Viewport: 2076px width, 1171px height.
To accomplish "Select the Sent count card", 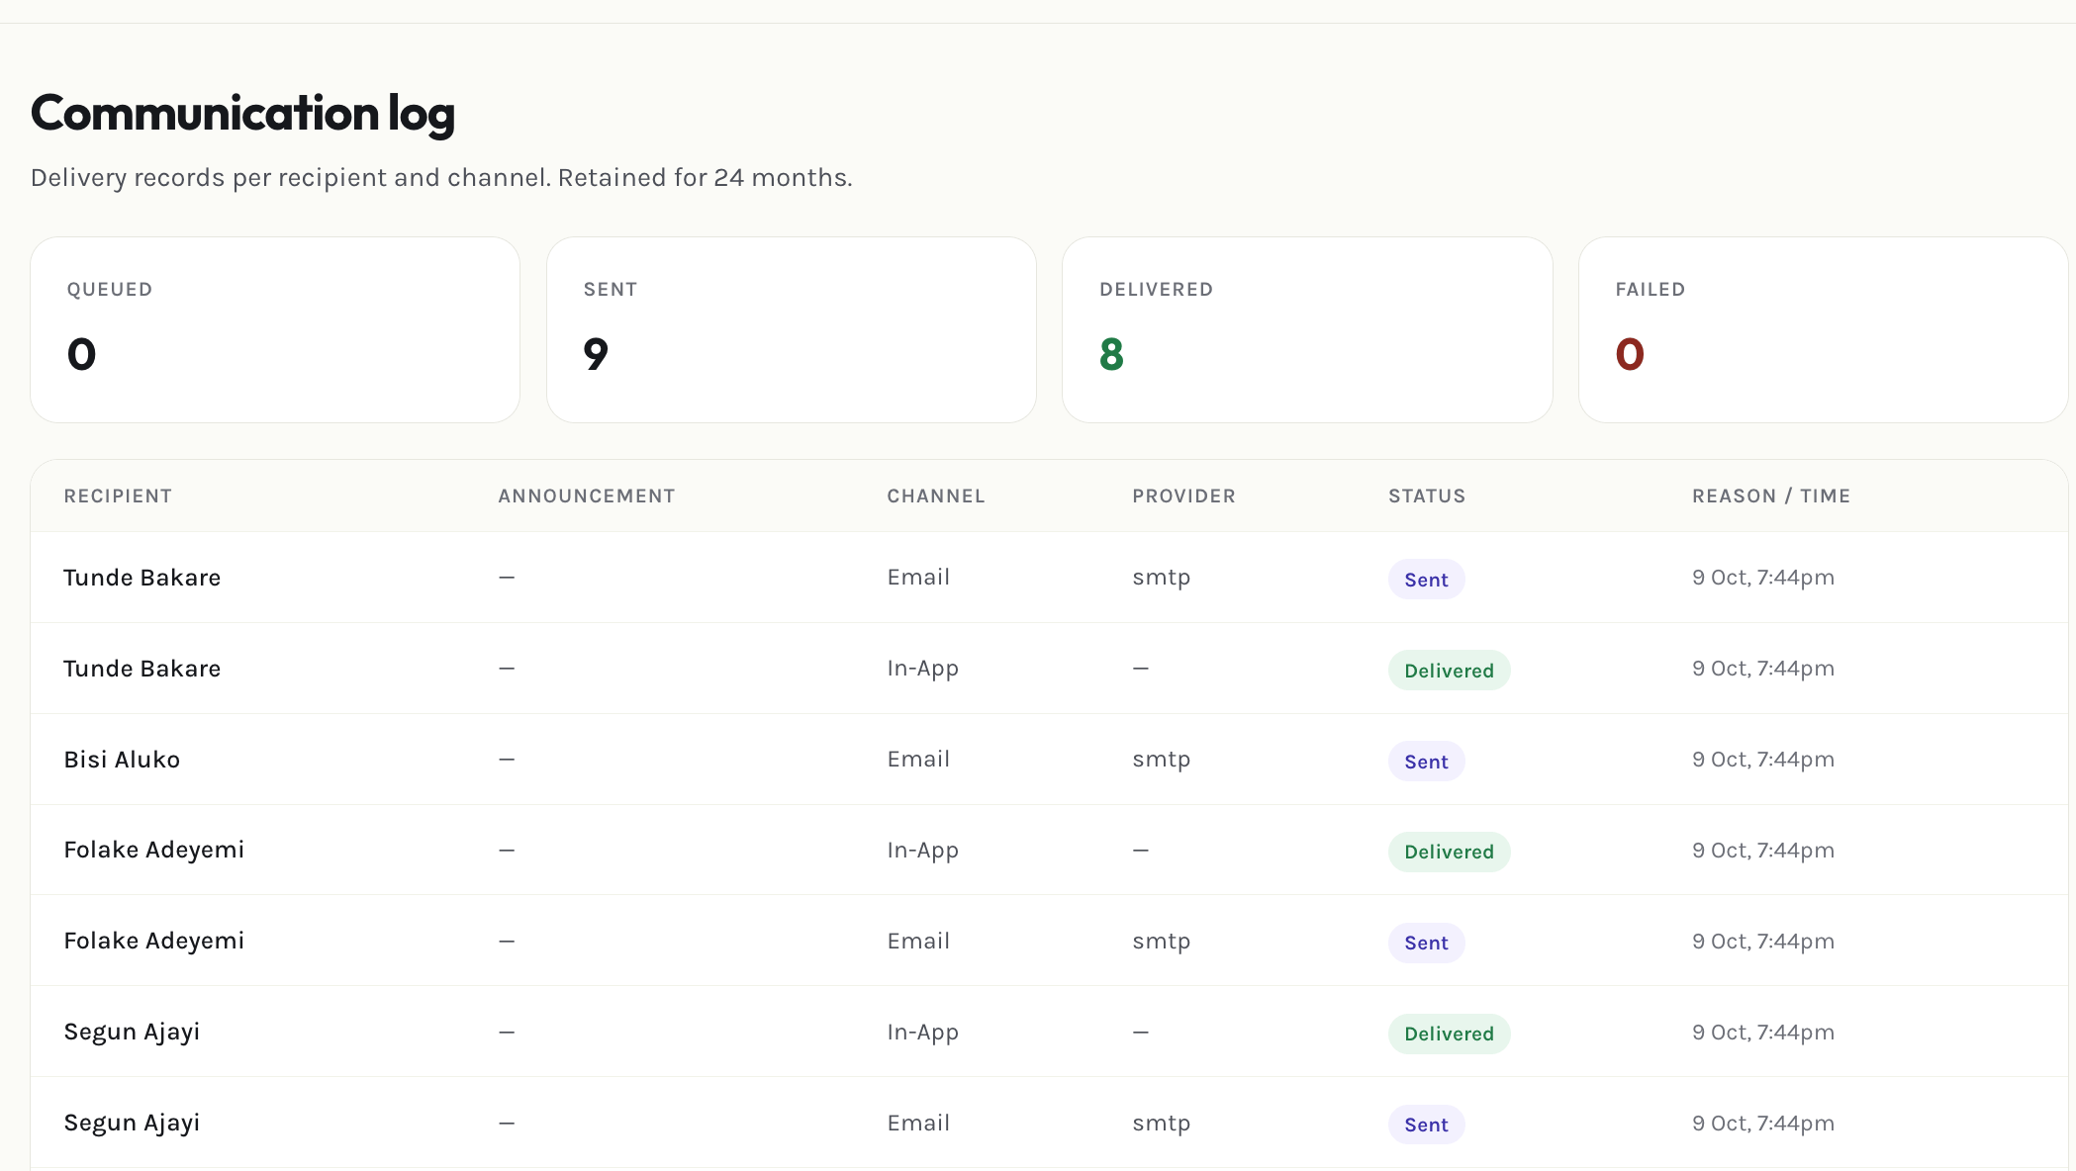I will click(x=792, y=329).
